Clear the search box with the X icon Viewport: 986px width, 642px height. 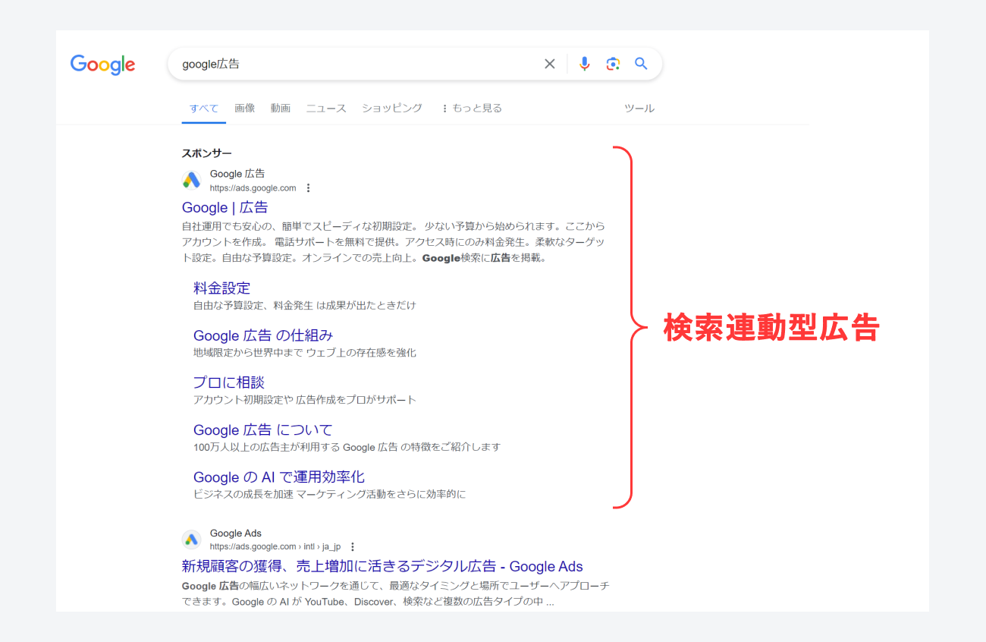pos(550,64)
